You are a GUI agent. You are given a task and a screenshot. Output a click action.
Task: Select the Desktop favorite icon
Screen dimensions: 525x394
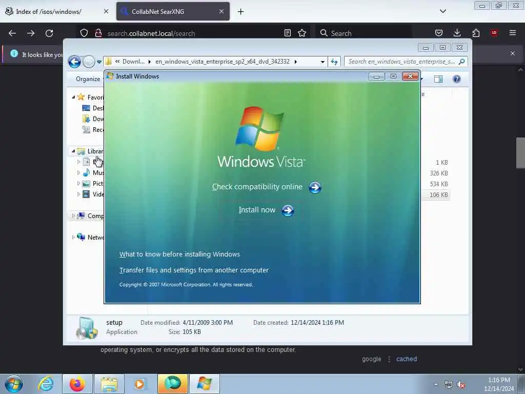[86, 108]
